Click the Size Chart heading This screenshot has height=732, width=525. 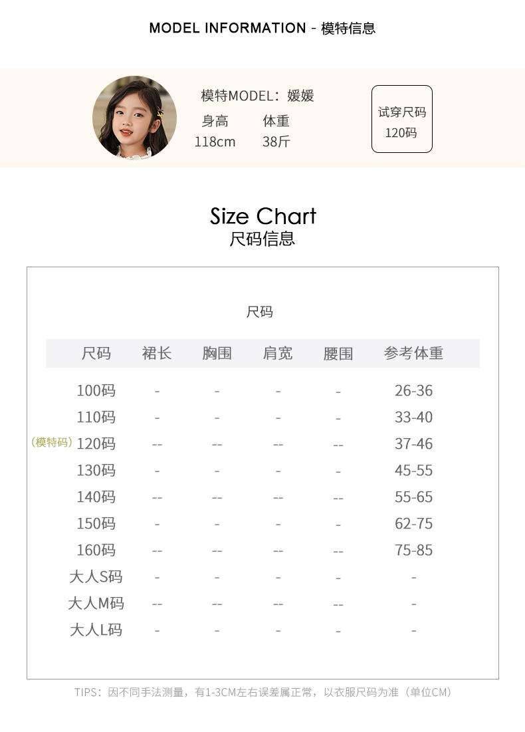263,216
